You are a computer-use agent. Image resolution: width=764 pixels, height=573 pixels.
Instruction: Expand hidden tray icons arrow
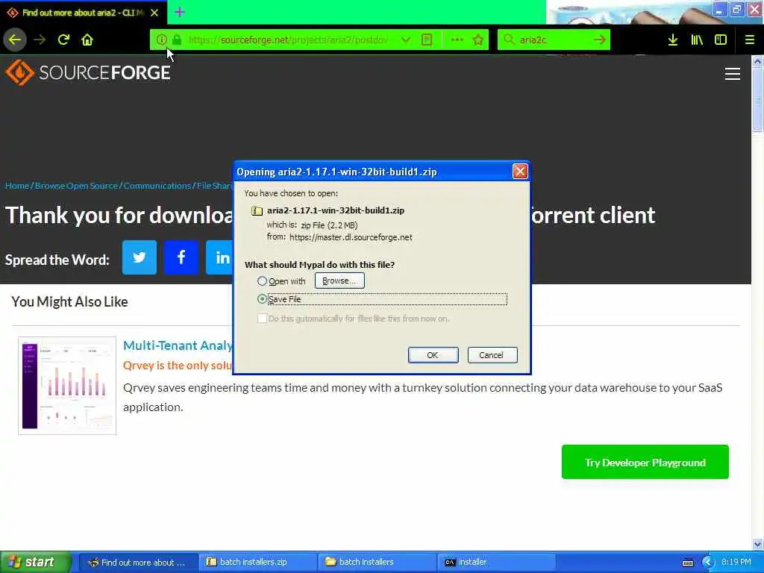(708, 563)
